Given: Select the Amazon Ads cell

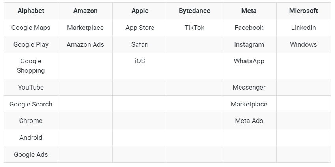Looking at the screenshot, I should coord(85,45).
